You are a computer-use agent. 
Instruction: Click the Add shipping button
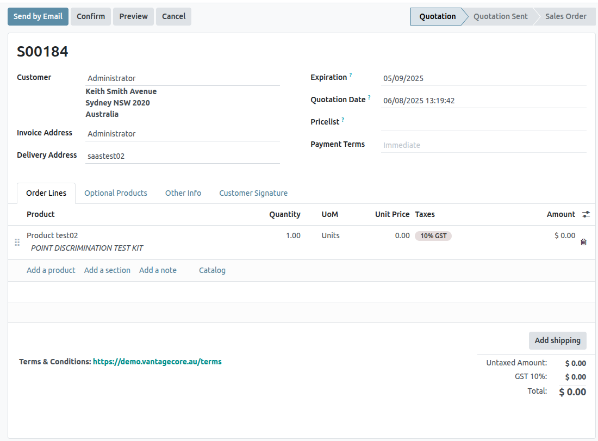(x=557, y=340)
